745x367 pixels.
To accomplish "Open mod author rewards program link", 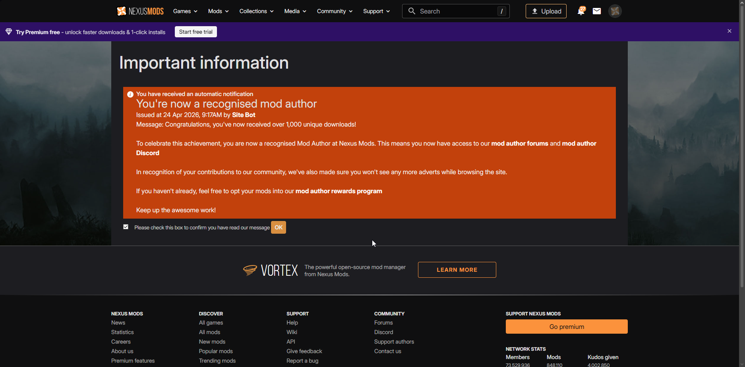I will (x=339, y=191).
